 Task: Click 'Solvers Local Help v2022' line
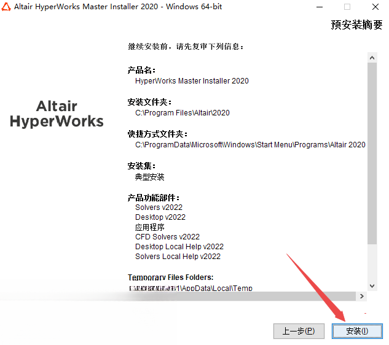click(x=178, y=256)
